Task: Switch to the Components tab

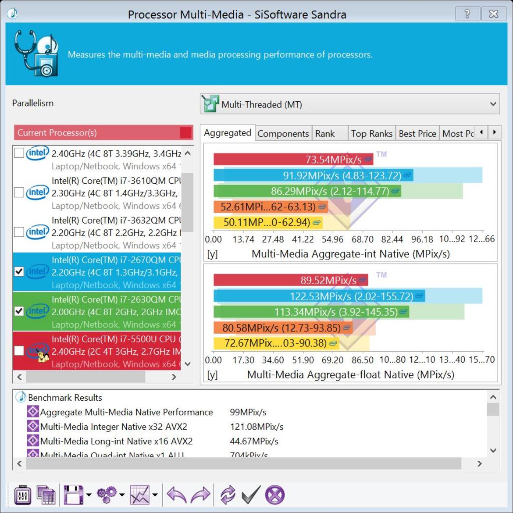Action: tap(283, 133)
